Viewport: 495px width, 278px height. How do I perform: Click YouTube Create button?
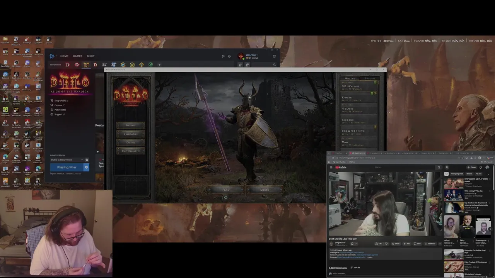coord(472,167)
